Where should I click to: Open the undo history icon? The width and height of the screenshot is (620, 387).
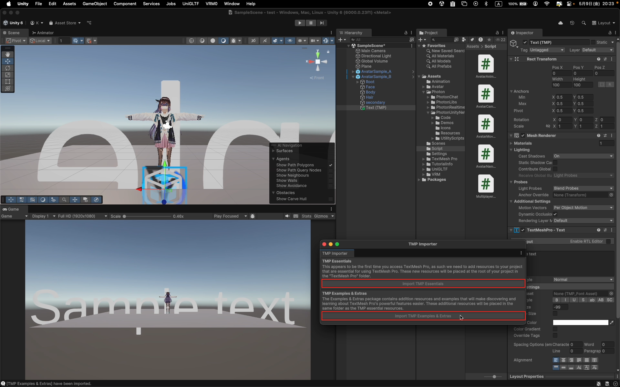pyautogui.click(x=572, y=23)
